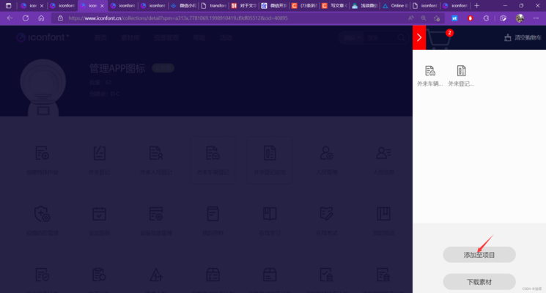Click the 下载素材 button

coord(479,282)
